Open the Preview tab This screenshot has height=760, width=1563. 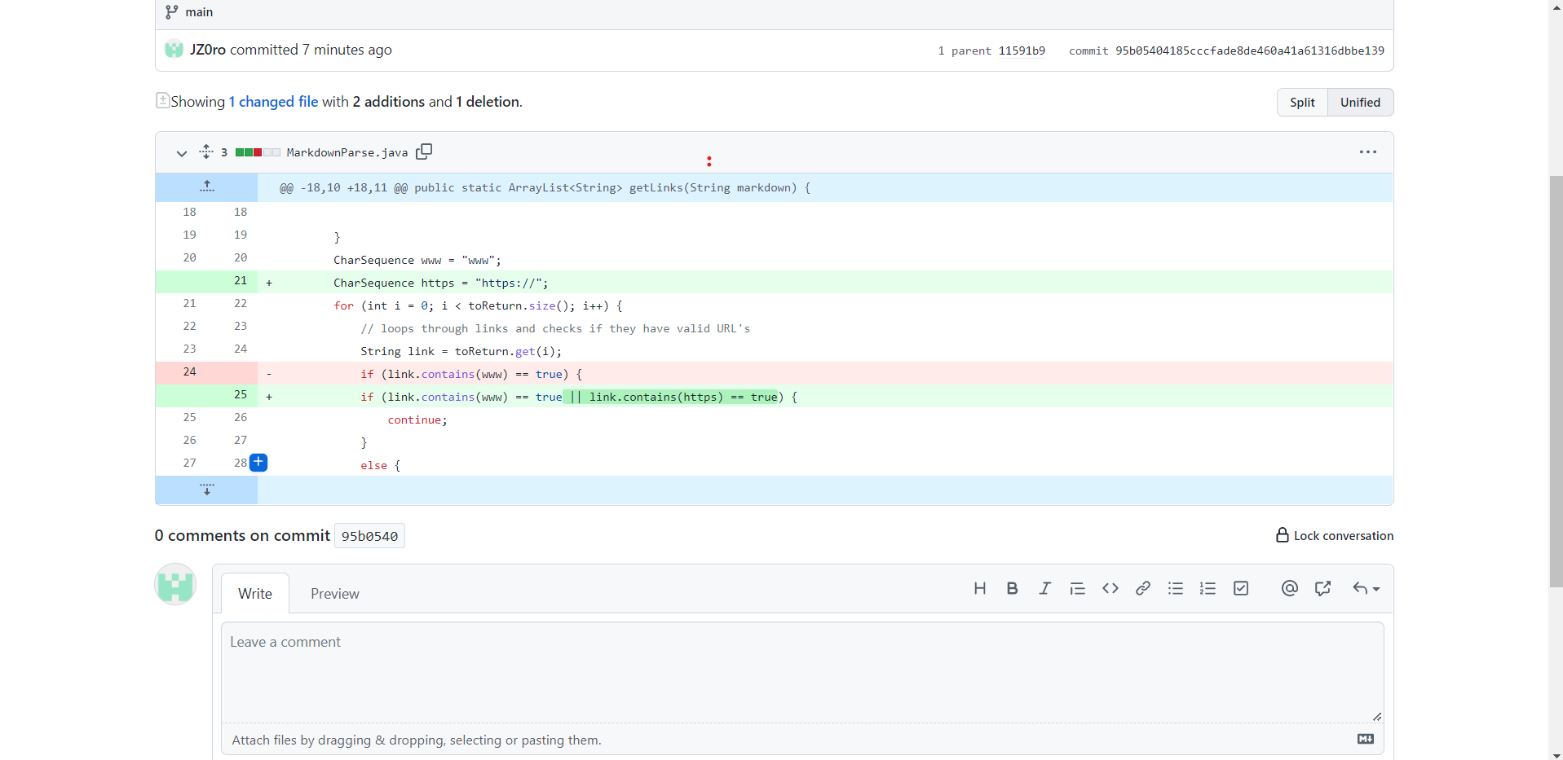point(334,594)
